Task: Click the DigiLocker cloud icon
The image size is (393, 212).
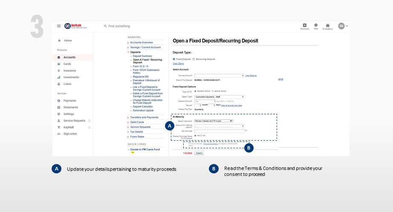Action: click(x=59, y=134)
